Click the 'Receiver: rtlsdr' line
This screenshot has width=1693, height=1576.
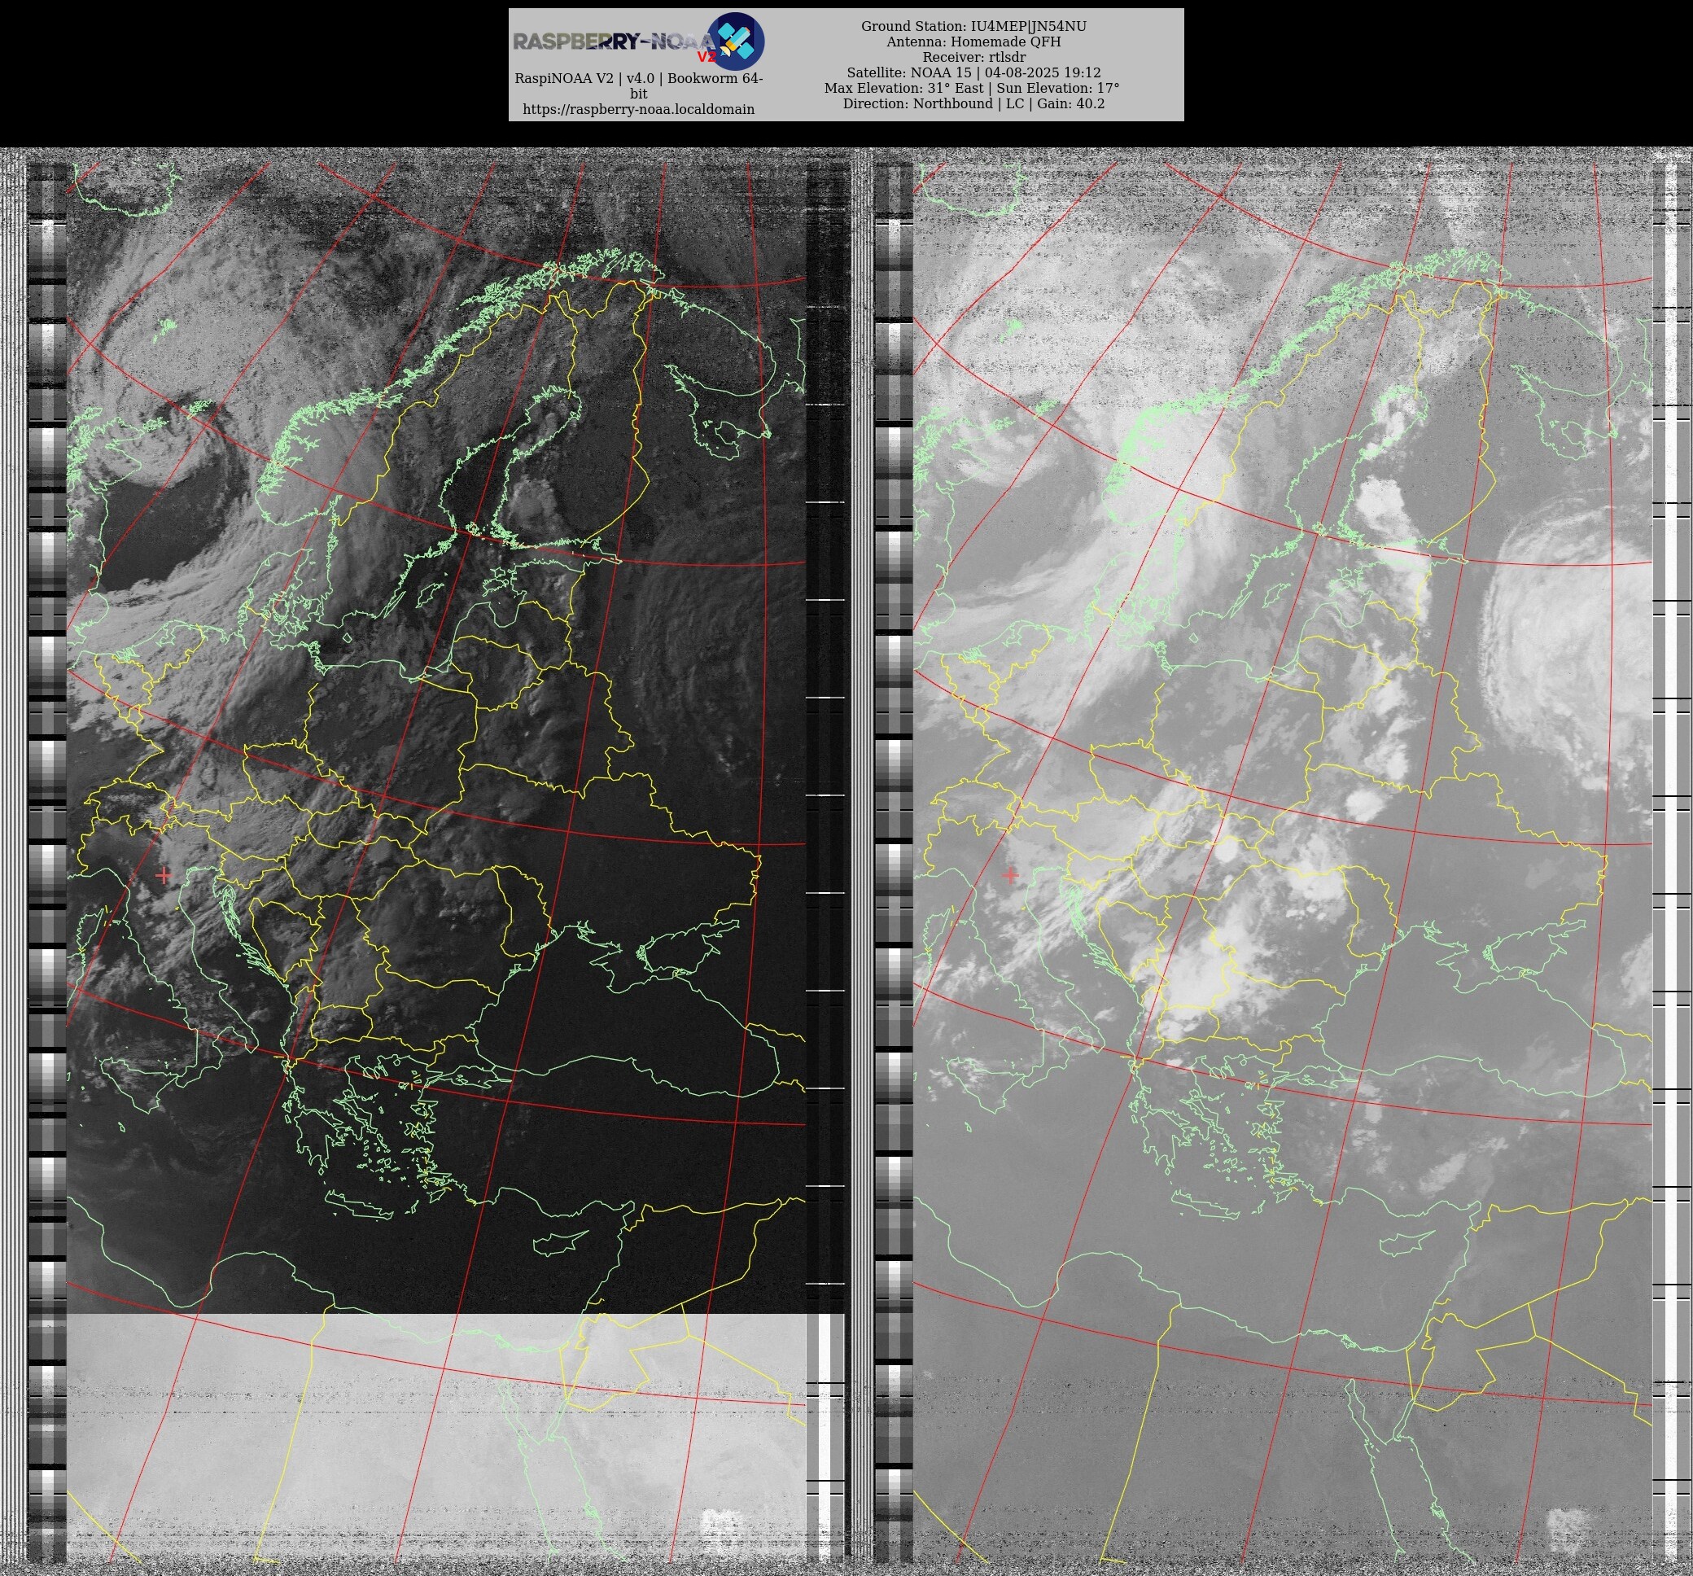coord(973,57)
